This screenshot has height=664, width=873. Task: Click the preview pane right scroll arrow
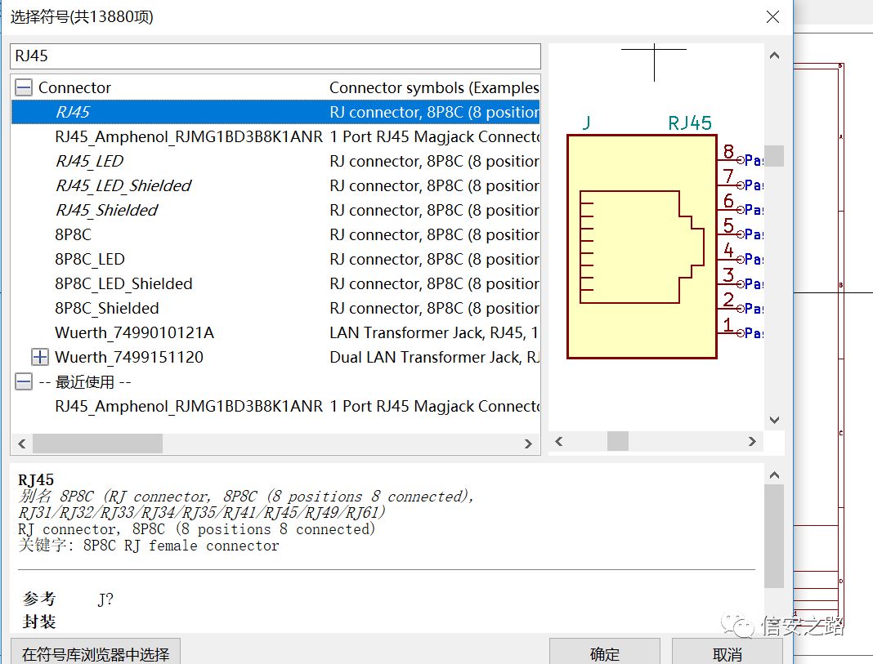click(x=752, y=442)
